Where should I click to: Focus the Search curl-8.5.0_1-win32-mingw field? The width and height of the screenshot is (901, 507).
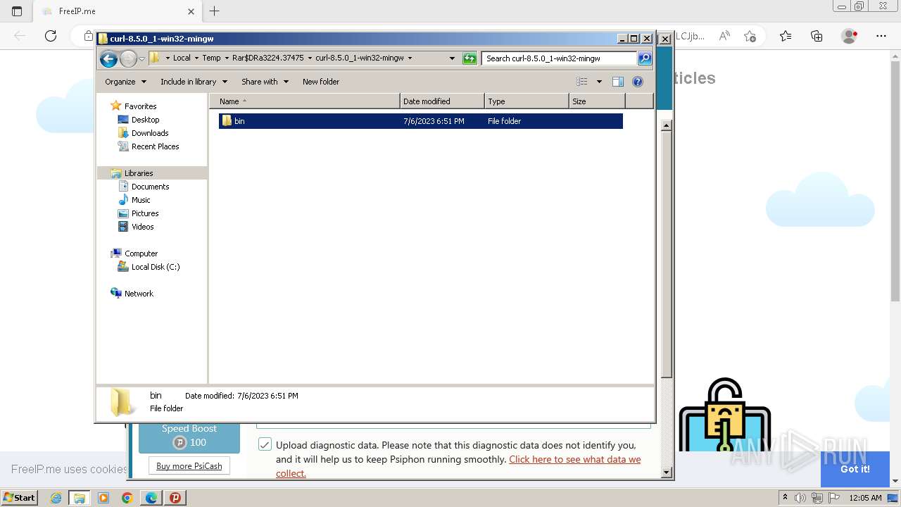click(560, 58)
